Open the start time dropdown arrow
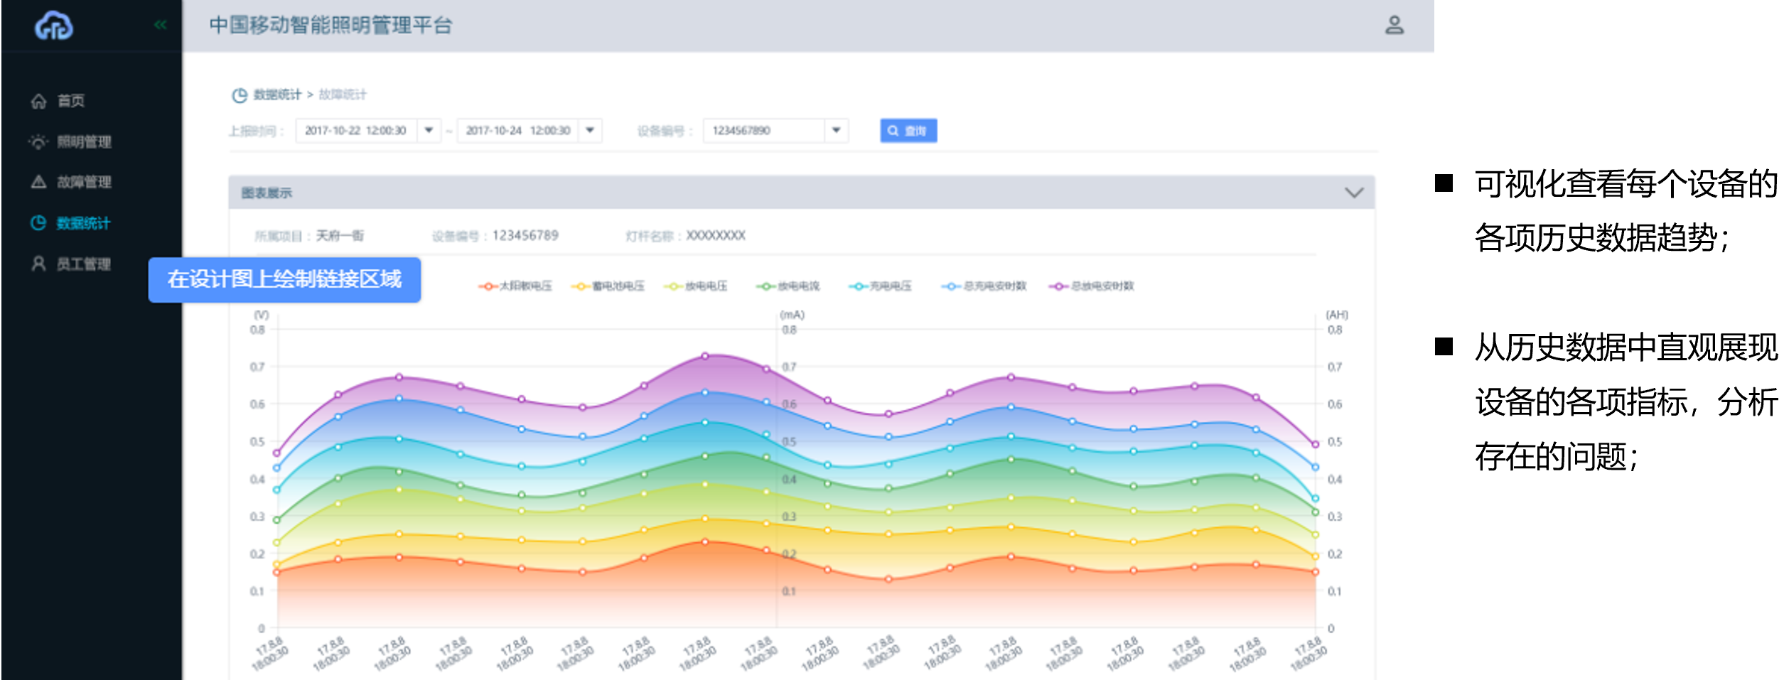Image resolution: width=1784 pixels, height=680 pixels. [x=429, y=131]
